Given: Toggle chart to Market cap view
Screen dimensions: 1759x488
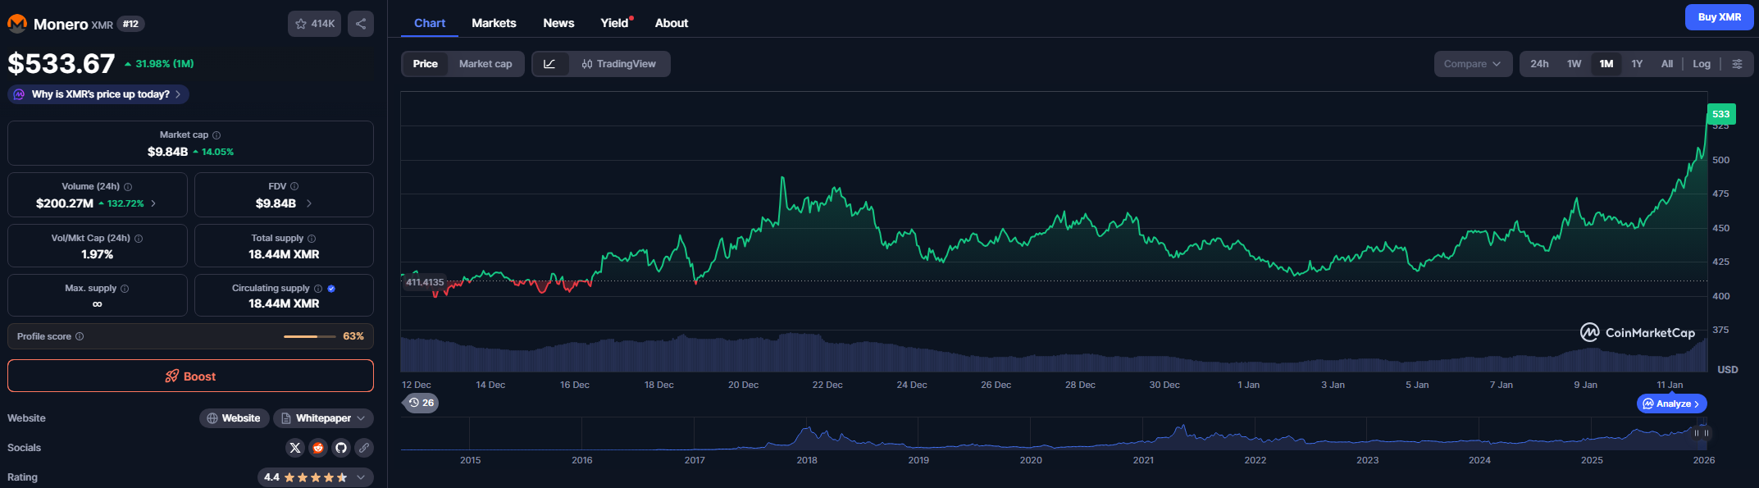Looking at the screenshot, I should pos(485,64).
